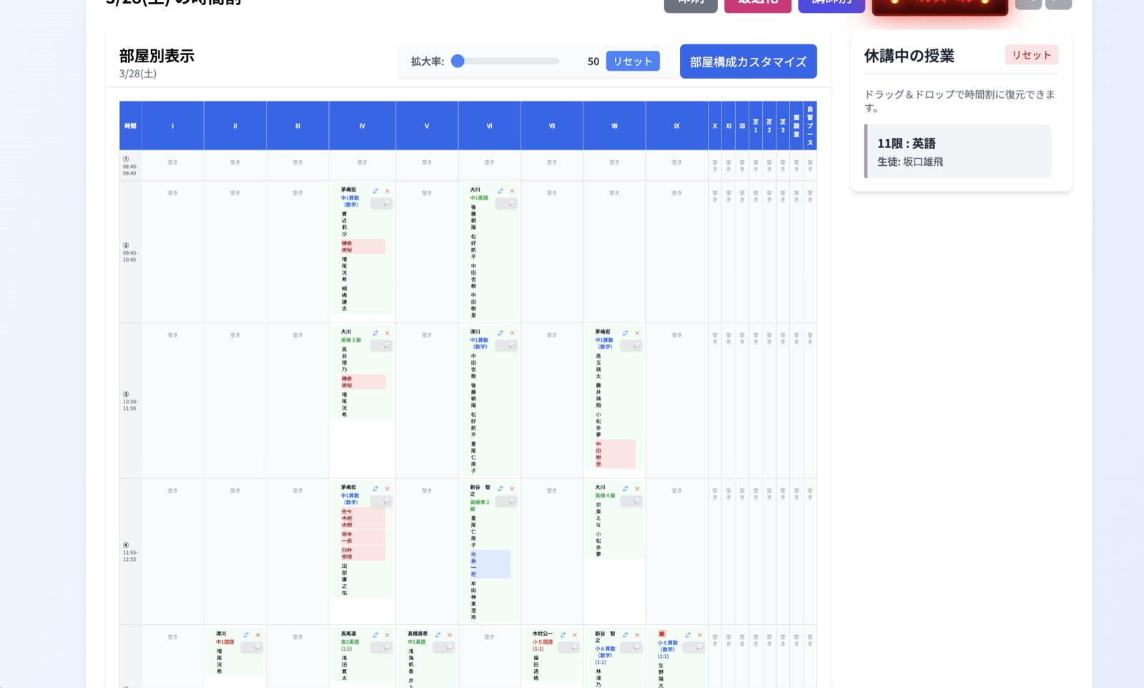This screenshot has width=1144, height=688.
Task: Delete 大川's 中1英語 lesson with red X
Action: tap(512, 191)
